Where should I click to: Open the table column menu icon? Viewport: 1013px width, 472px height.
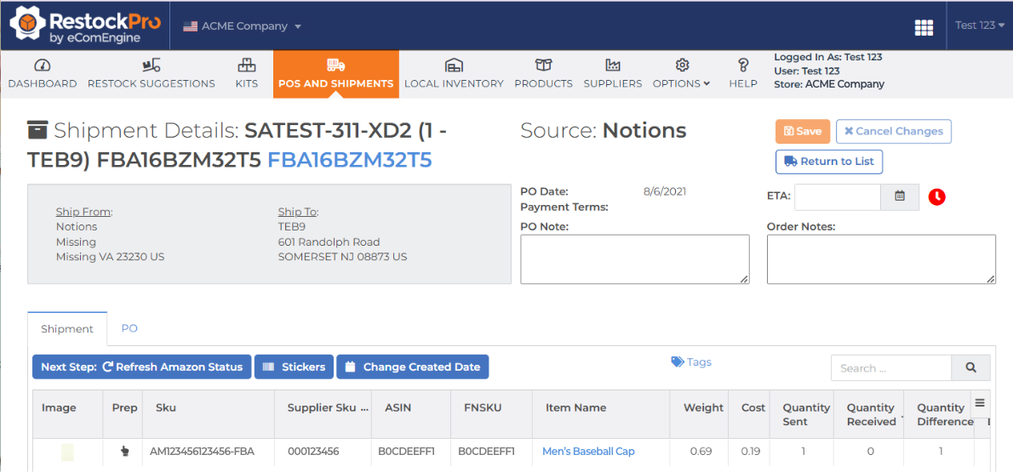[x=980, y=403]
